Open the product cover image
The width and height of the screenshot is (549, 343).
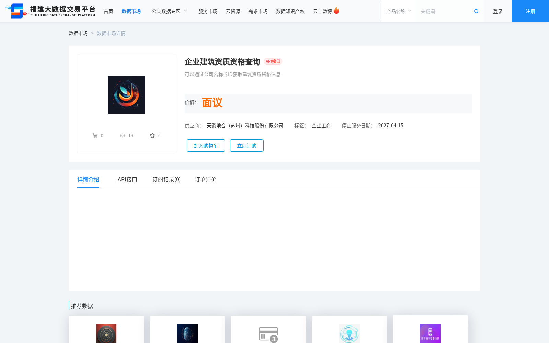[127, 95]
